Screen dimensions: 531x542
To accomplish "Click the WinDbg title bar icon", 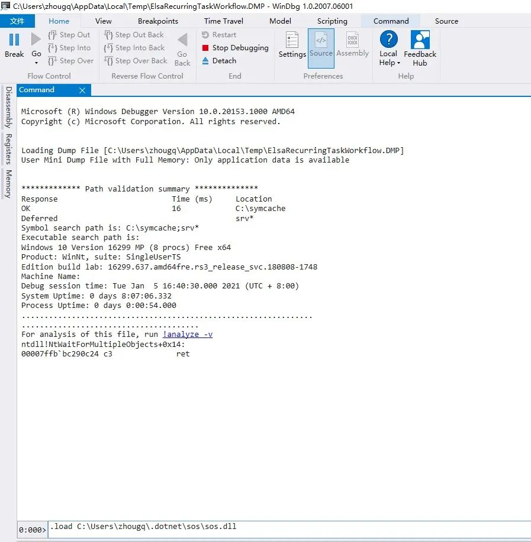I will point(5,5).
